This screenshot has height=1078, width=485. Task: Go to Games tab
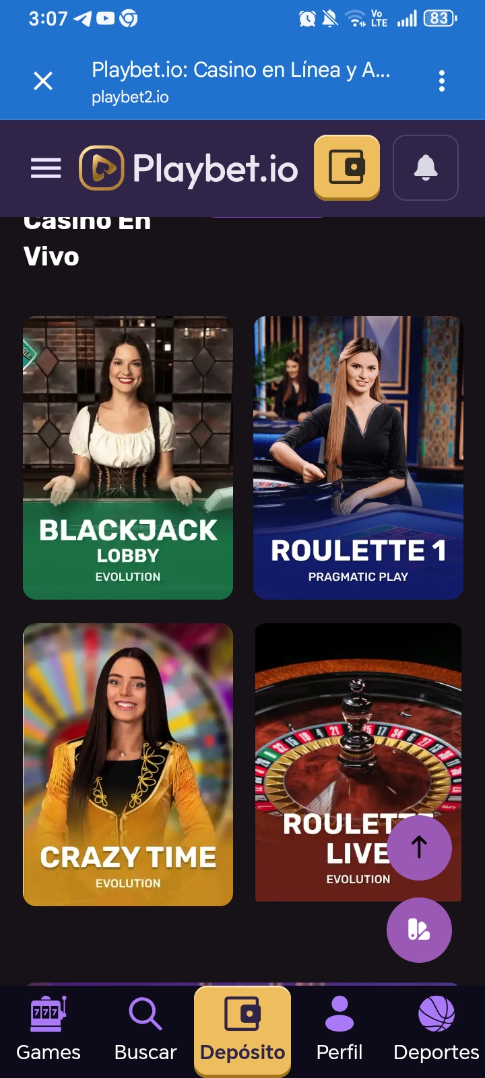[48, 1031]
